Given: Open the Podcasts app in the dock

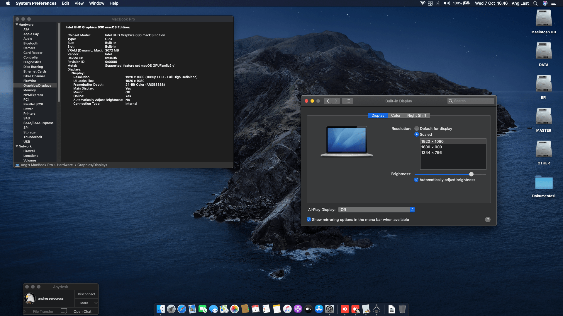Looking at the screenshot, I should (298, 309).
